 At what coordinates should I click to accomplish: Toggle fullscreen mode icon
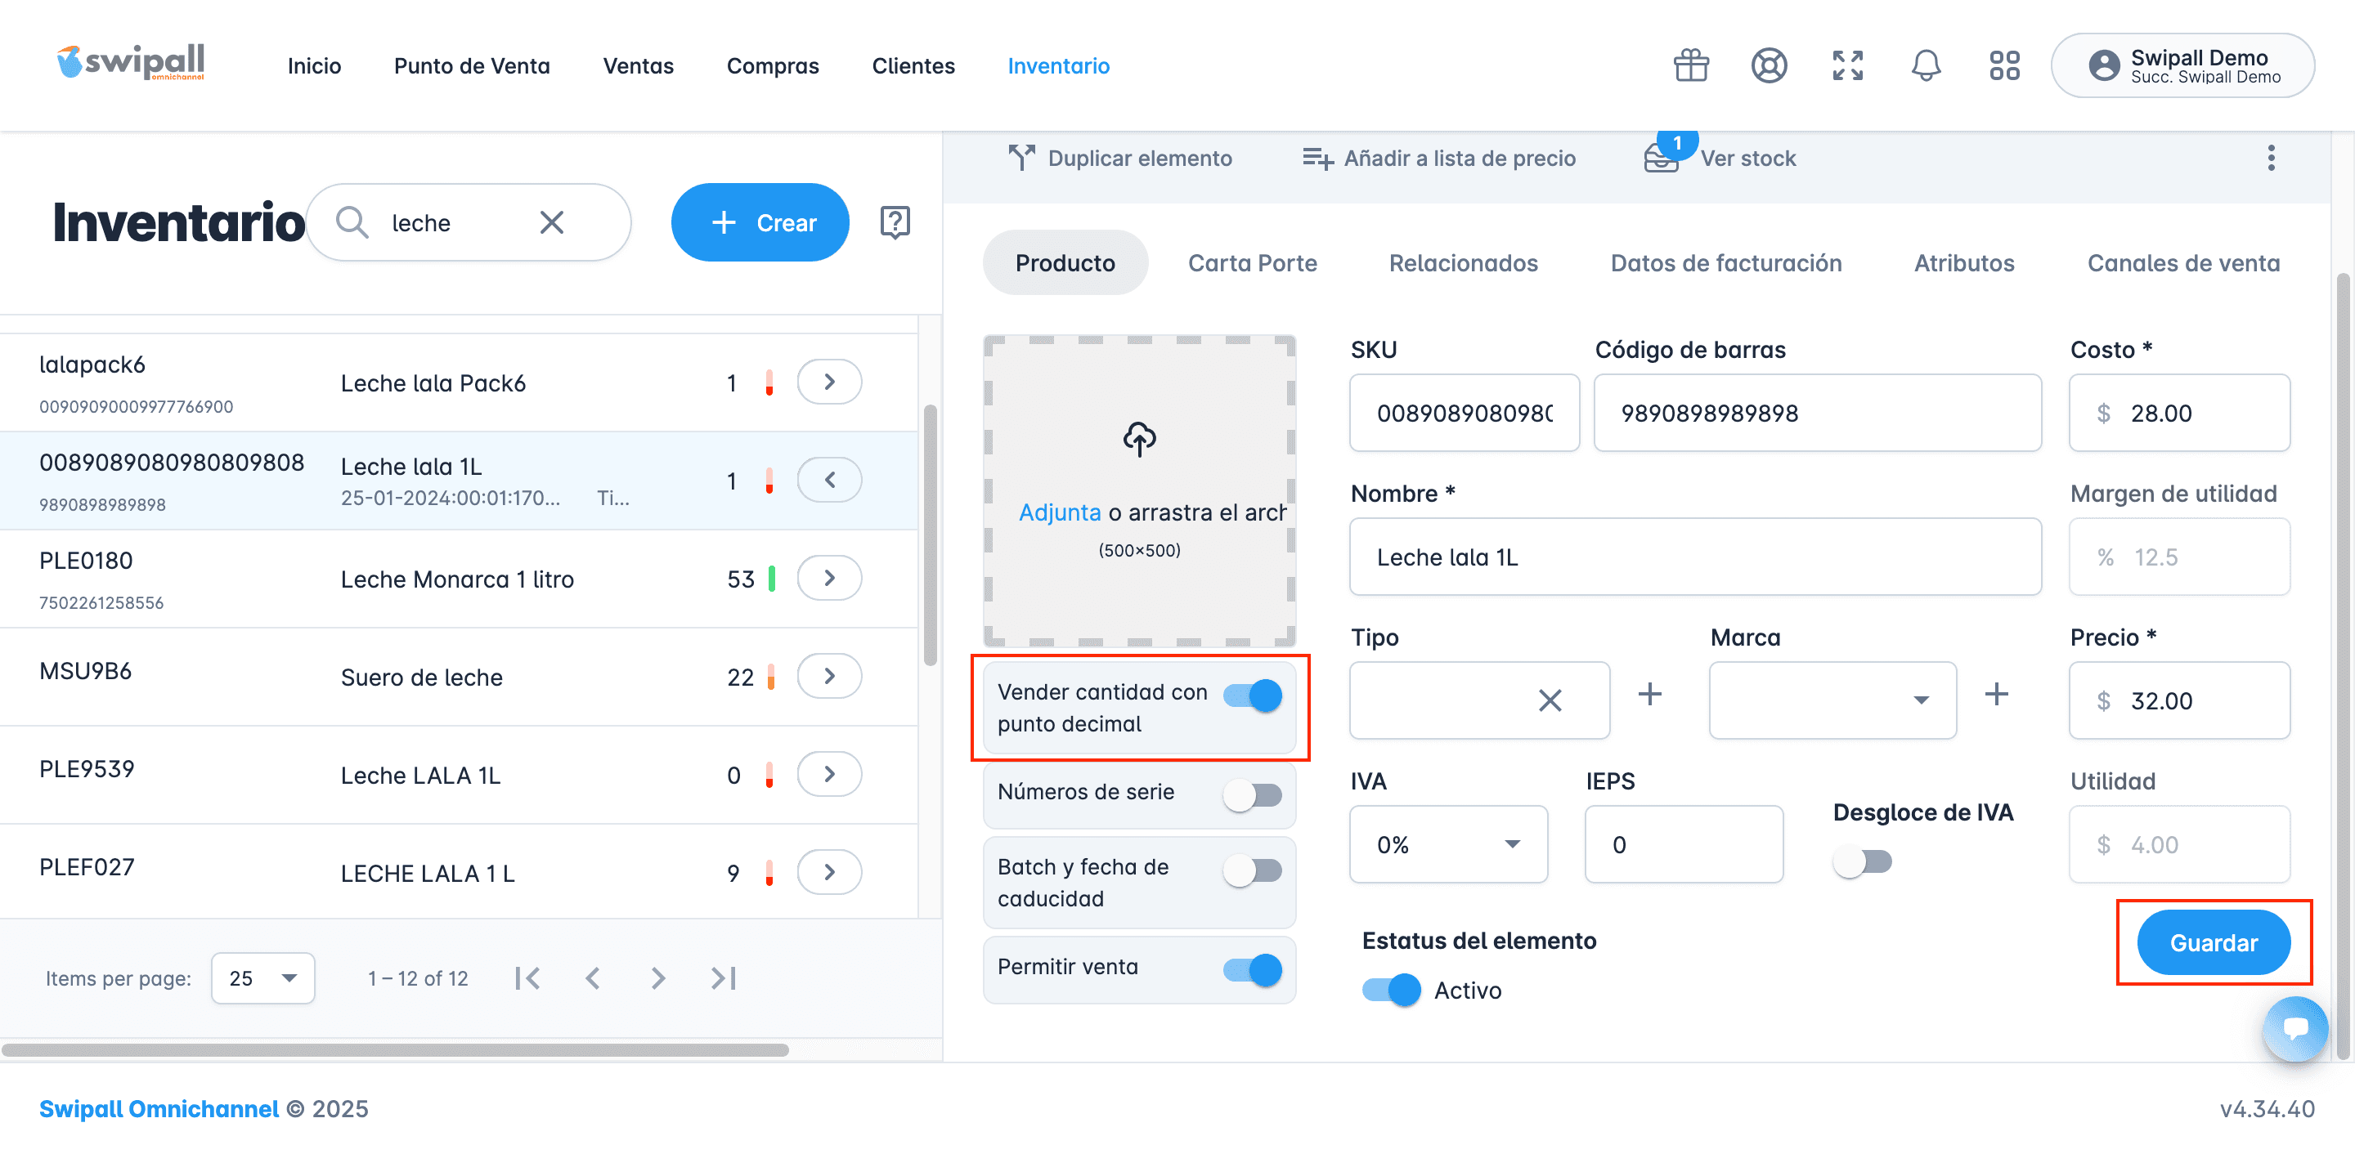tap(1846, 65)
